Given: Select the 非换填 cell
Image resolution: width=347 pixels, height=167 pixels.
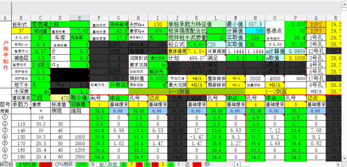Looking at the screenshot, I should point(79,104).
